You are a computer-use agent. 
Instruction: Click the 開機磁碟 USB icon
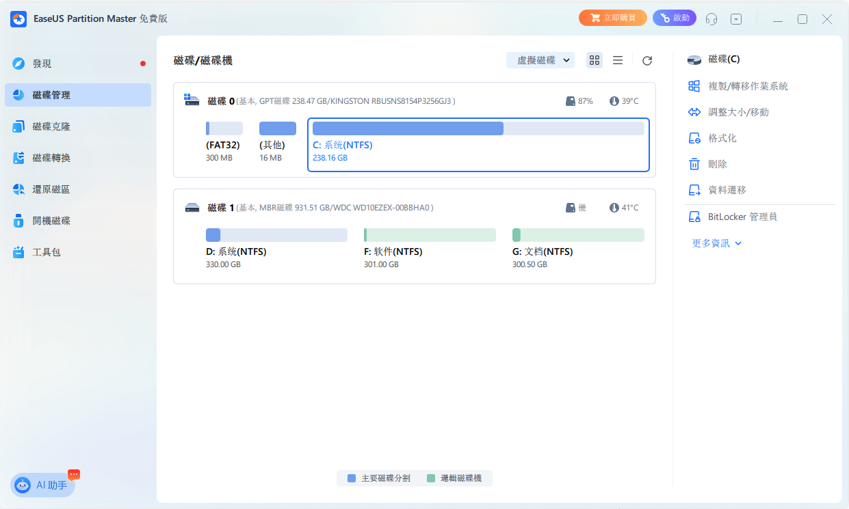[19, 221]
